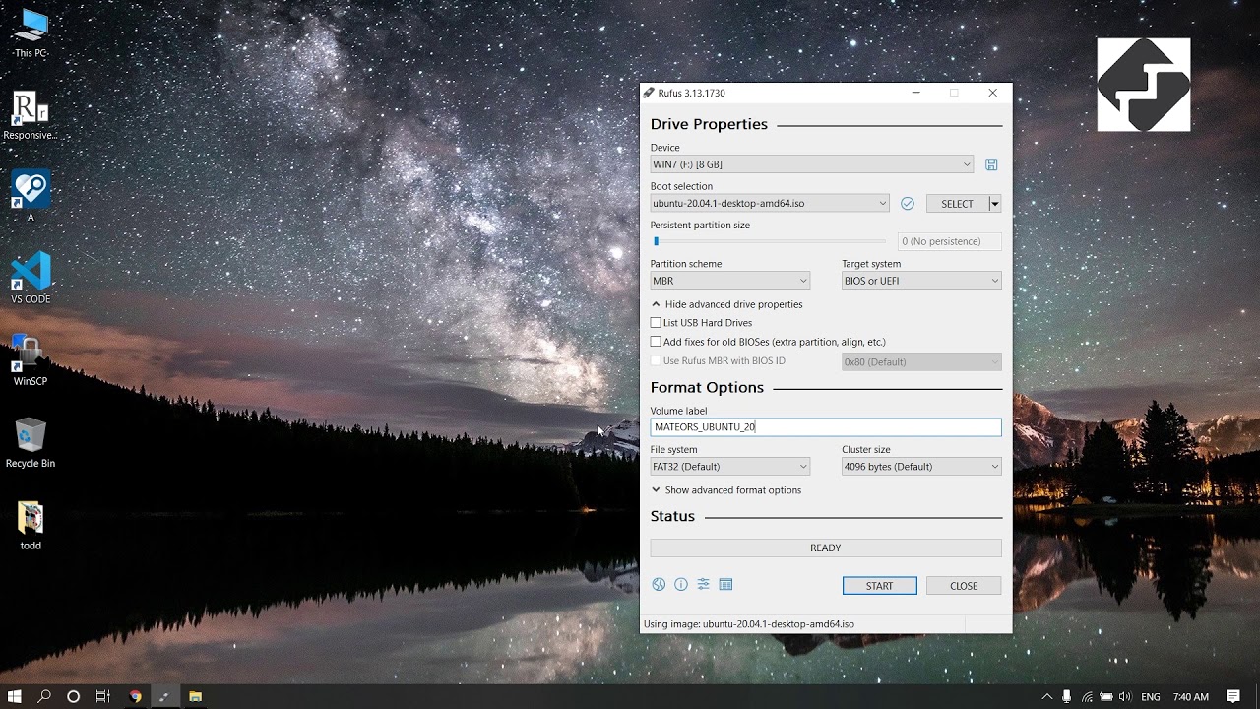1260x709 pixels.
Task: Open the Rufus log icon
Action: [x=725, y=585]
